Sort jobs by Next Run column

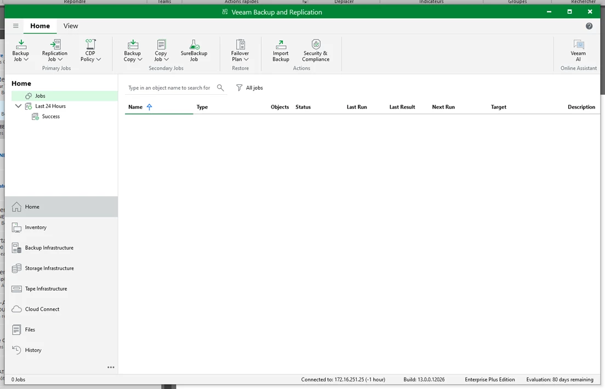tap(443, 107)
